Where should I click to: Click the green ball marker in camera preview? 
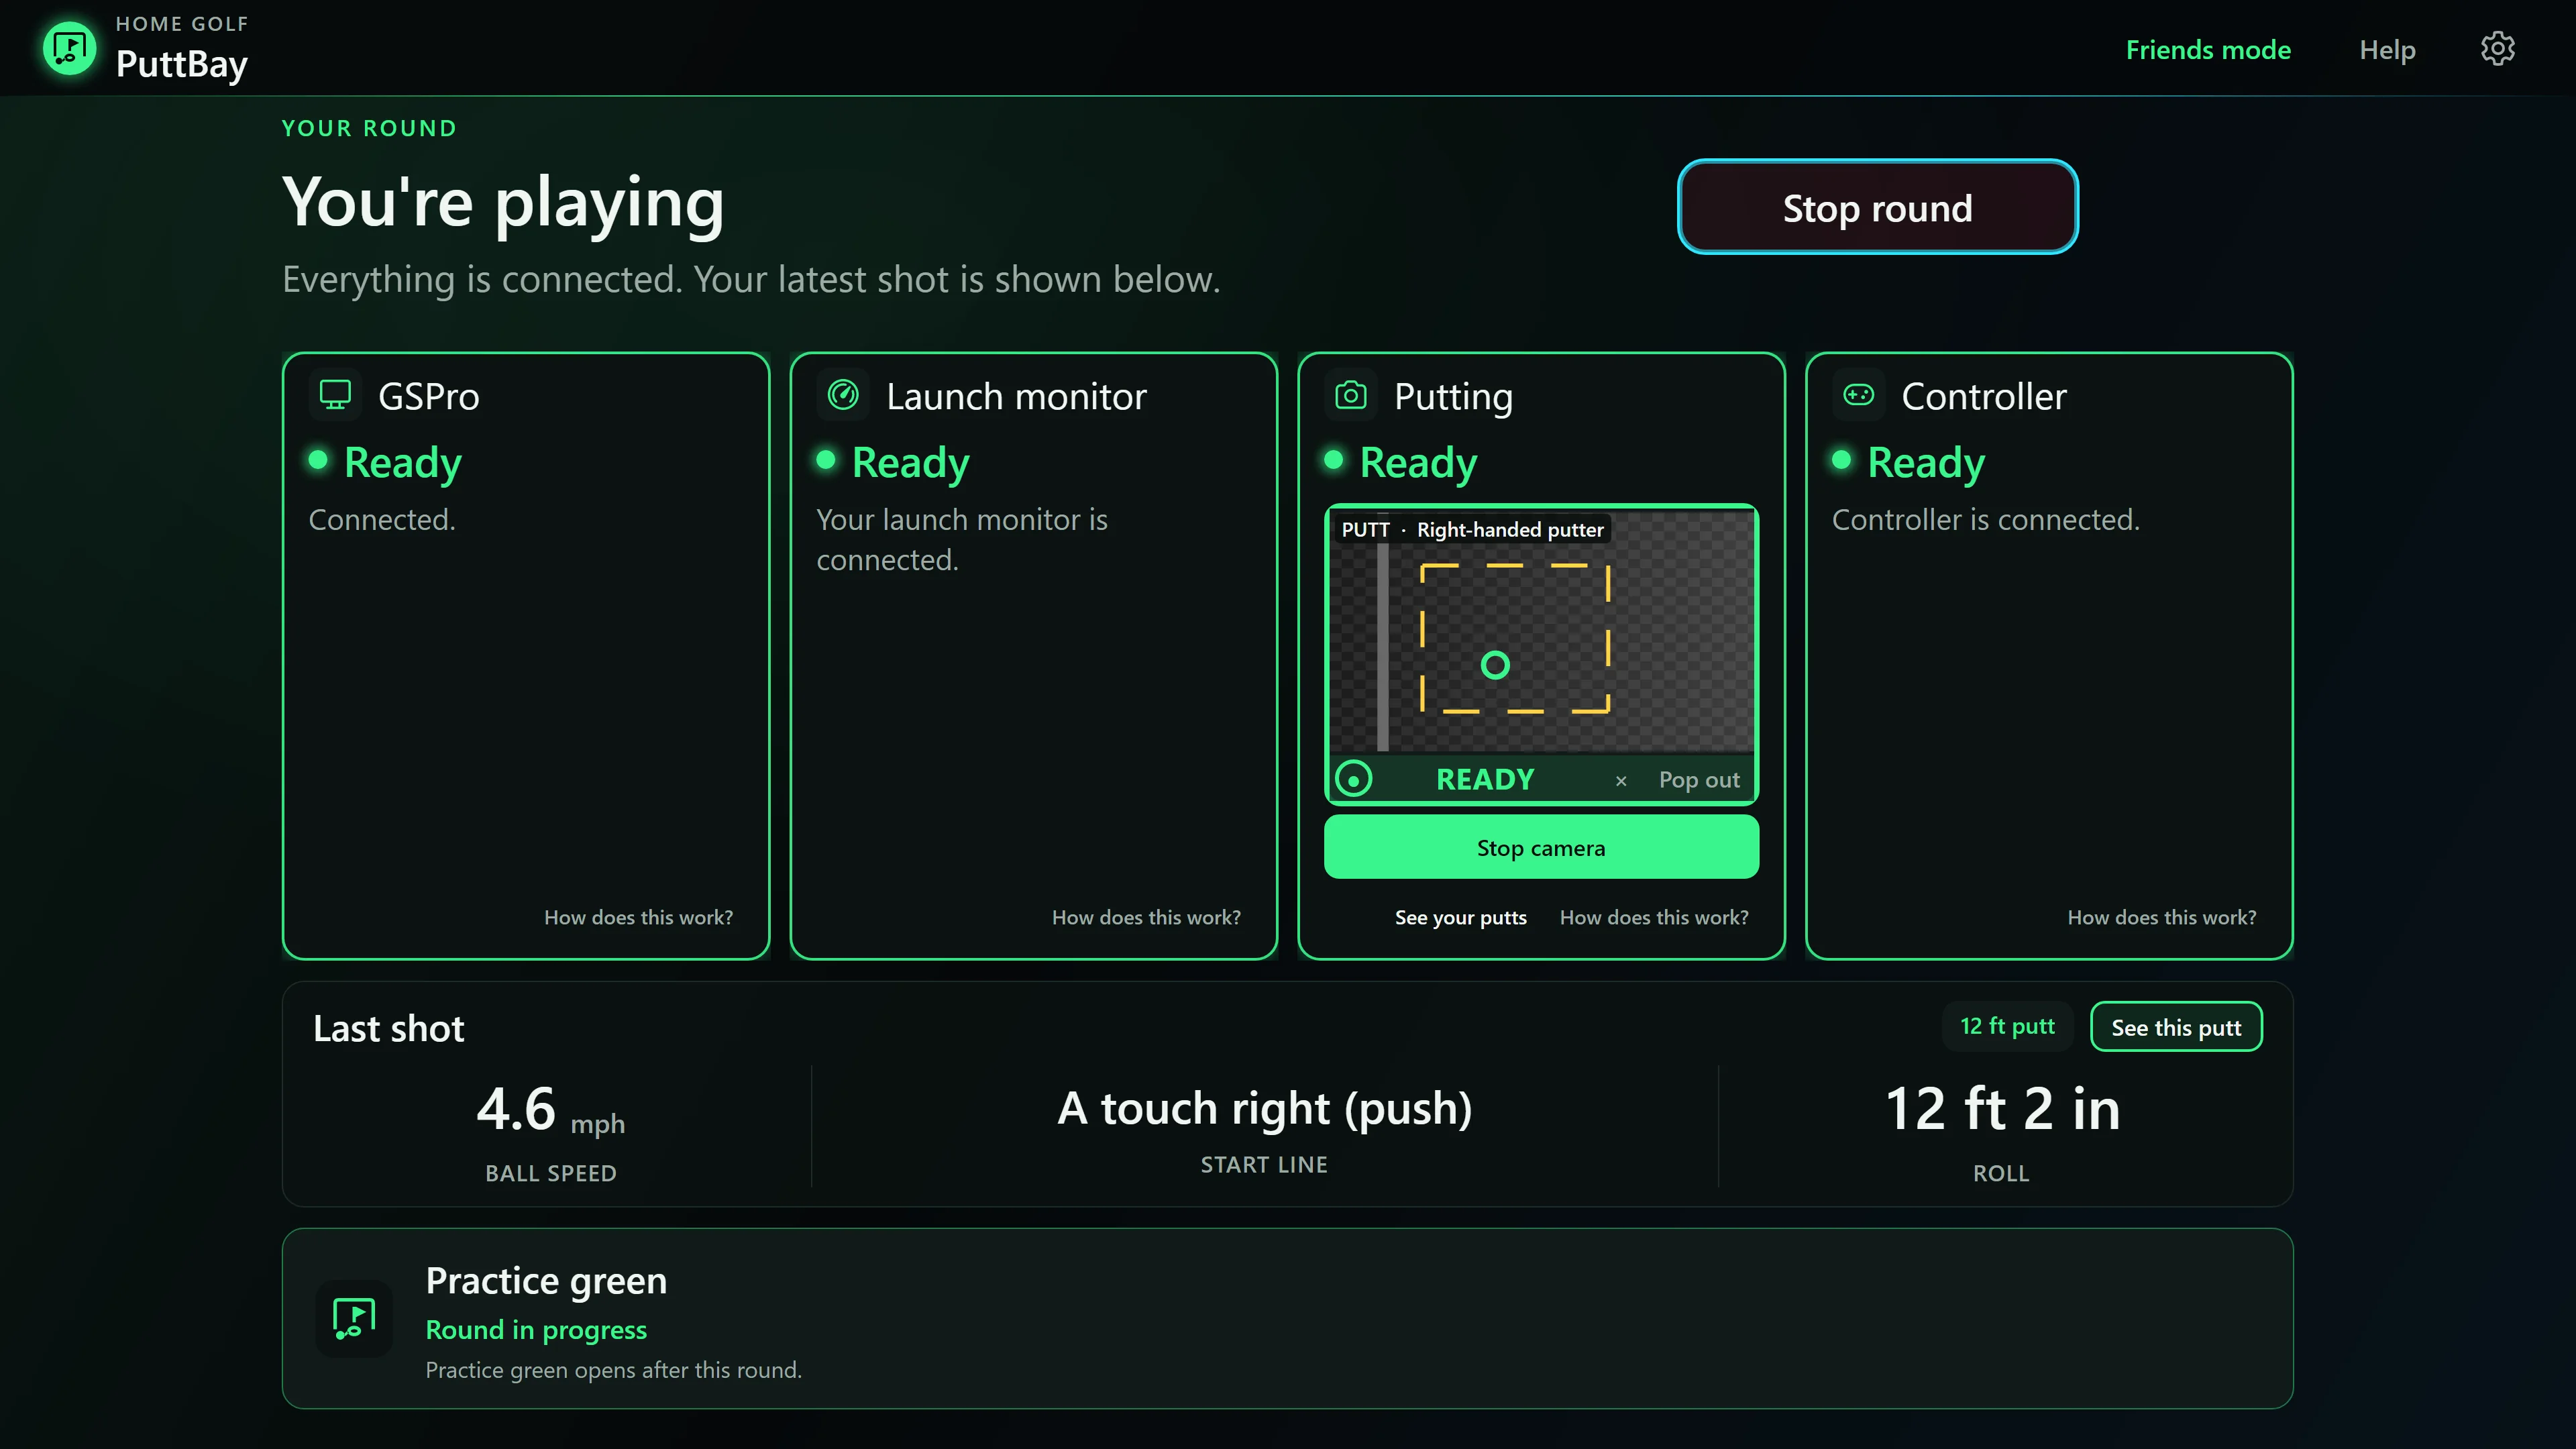pos(1495,665)
